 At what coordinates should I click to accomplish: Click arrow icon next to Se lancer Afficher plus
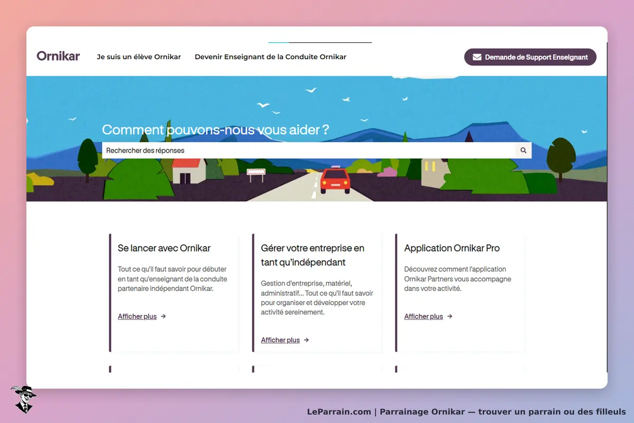click(x=163, y=316)
